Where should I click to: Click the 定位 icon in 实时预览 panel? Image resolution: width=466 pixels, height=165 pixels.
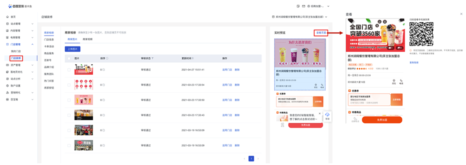point(315,85)
